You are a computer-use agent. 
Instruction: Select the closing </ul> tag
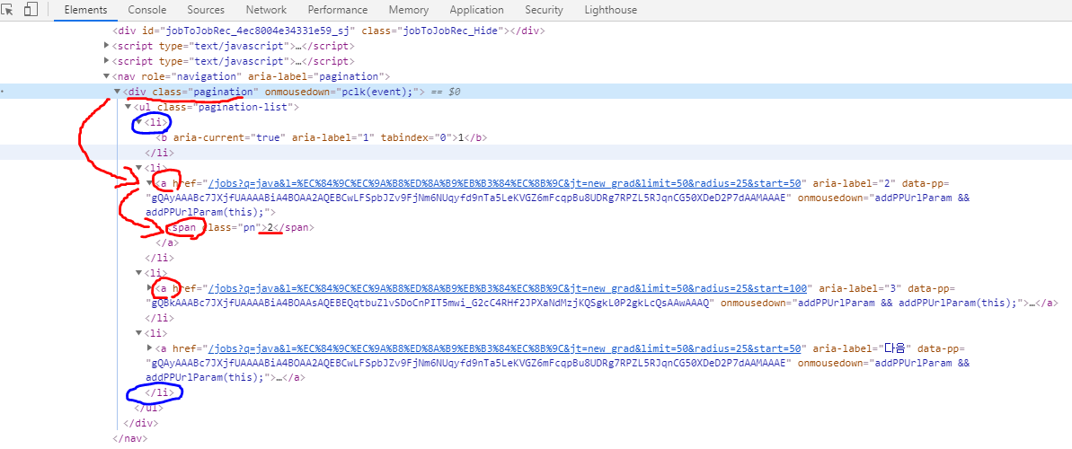[x=148, y=408]
